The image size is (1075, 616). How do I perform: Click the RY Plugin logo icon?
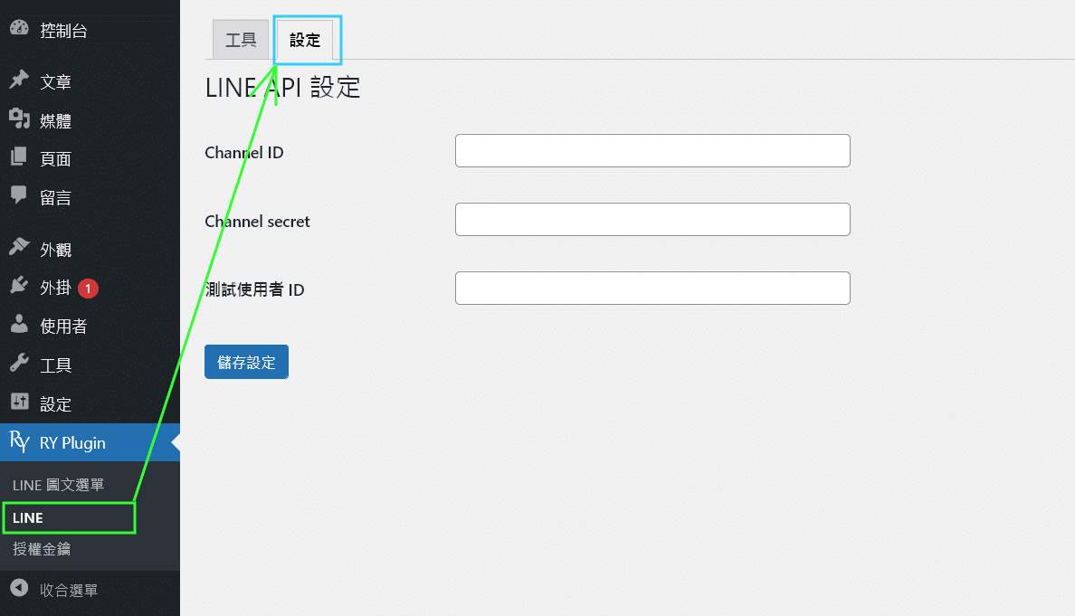point(19,442)
